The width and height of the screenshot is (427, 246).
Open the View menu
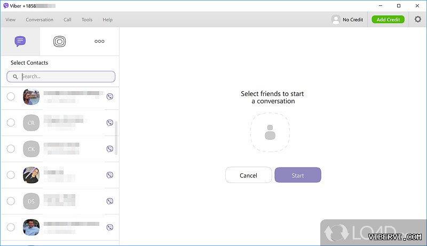(11, 20)
